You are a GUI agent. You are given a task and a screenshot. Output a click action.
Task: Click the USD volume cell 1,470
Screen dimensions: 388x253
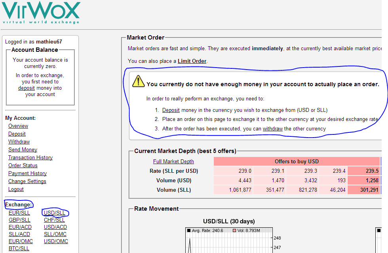point(269,180)
